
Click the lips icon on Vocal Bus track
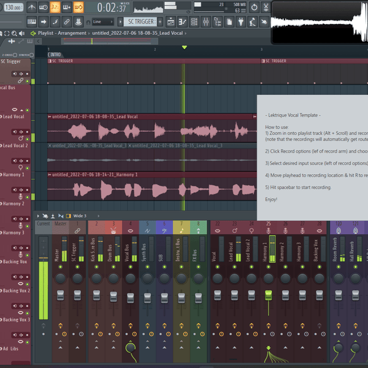click(13, 109)
